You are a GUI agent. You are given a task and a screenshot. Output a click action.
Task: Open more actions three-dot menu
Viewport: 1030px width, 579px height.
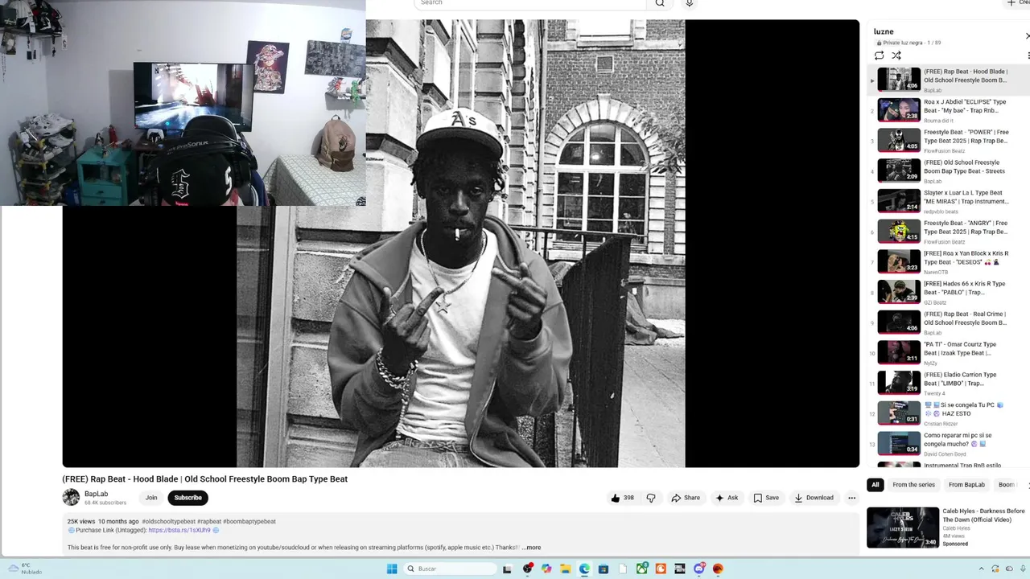[851, 498]
